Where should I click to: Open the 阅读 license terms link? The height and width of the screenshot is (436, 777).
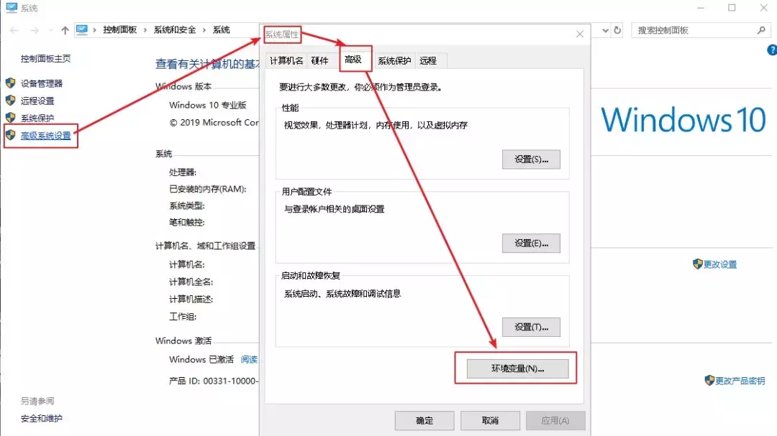coord(249,360)
